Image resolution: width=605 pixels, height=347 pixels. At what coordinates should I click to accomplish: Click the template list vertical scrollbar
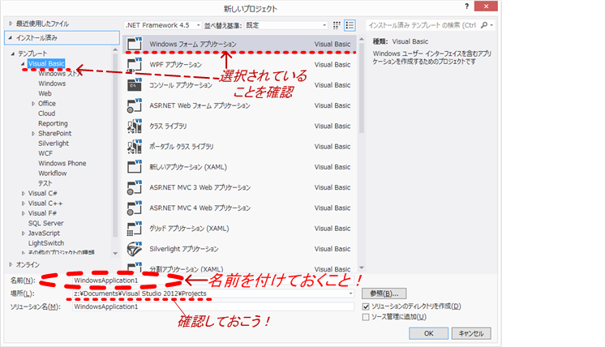pyautogui.click(x=362, y=88)
